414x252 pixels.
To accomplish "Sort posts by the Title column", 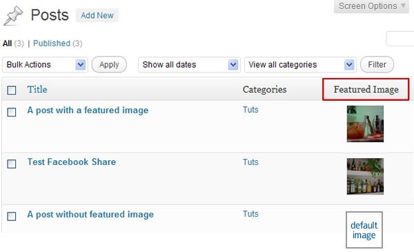I will tap(37, 89).
